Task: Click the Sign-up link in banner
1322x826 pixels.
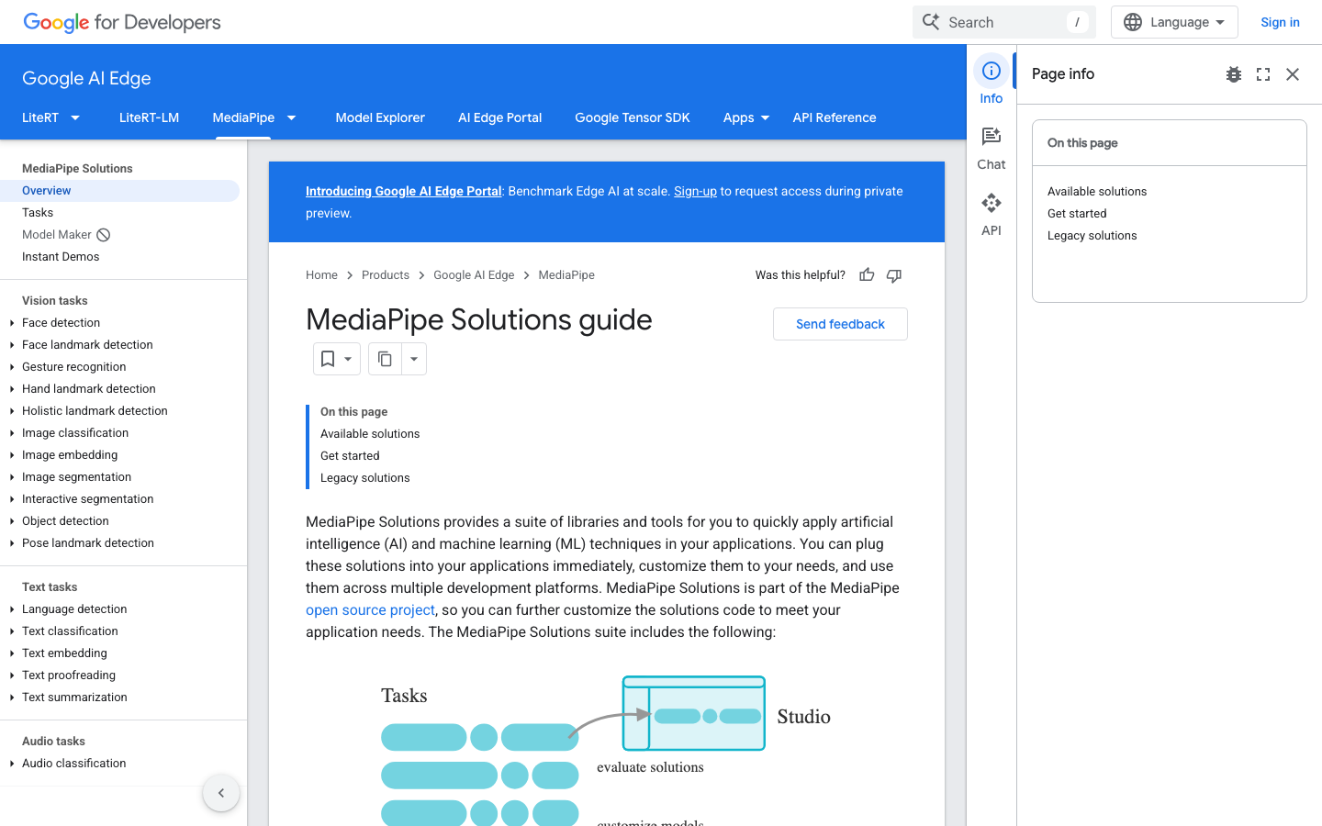Action: coord(695,191)
